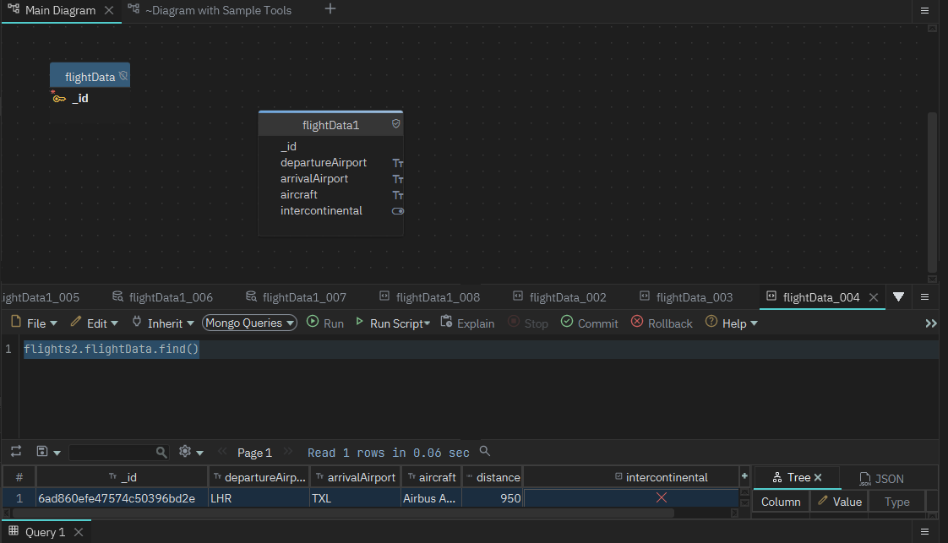Click the Stop button
The height and width of the screenshot is (543, 948).
[528, 323]
